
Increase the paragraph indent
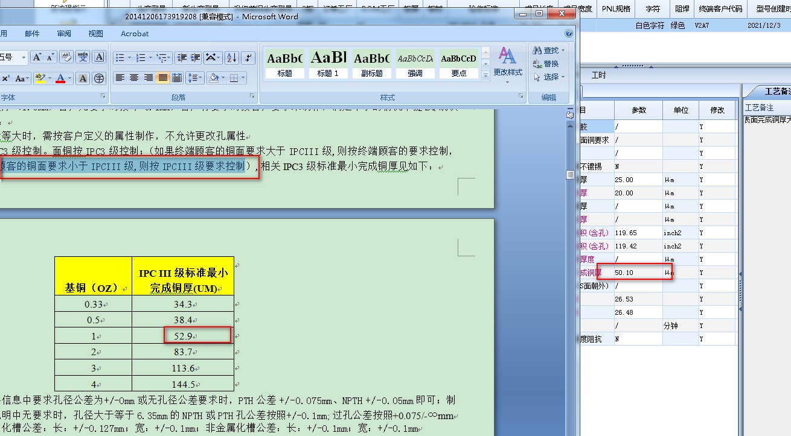(x=195, y=57)
